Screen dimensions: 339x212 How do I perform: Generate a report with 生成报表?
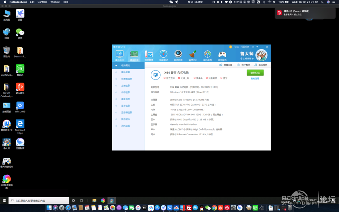pyautogui.click(x=261, y=65)
